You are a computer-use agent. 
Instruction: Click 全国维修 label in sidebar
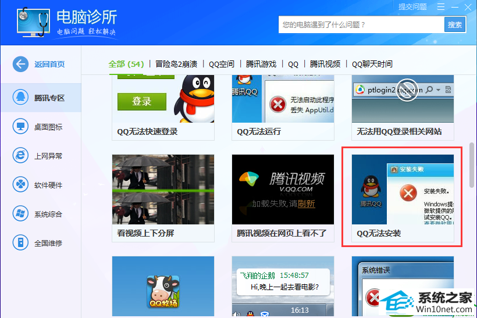(x=48, y=243)
